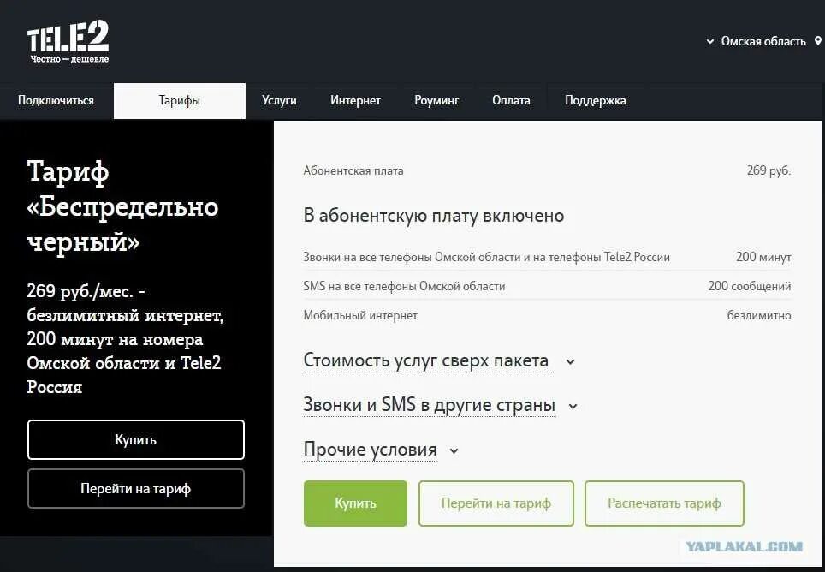Screen dimensions: 825x572
Task: Click the outlined green Перейти на тариф button
Action: pos(496,503)
